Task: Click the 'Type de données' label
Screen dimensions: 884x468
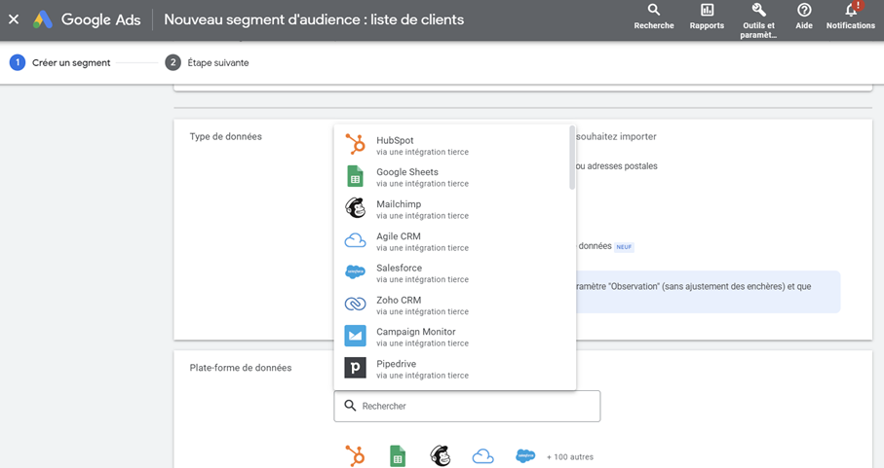Action: [x=225, y=136]
